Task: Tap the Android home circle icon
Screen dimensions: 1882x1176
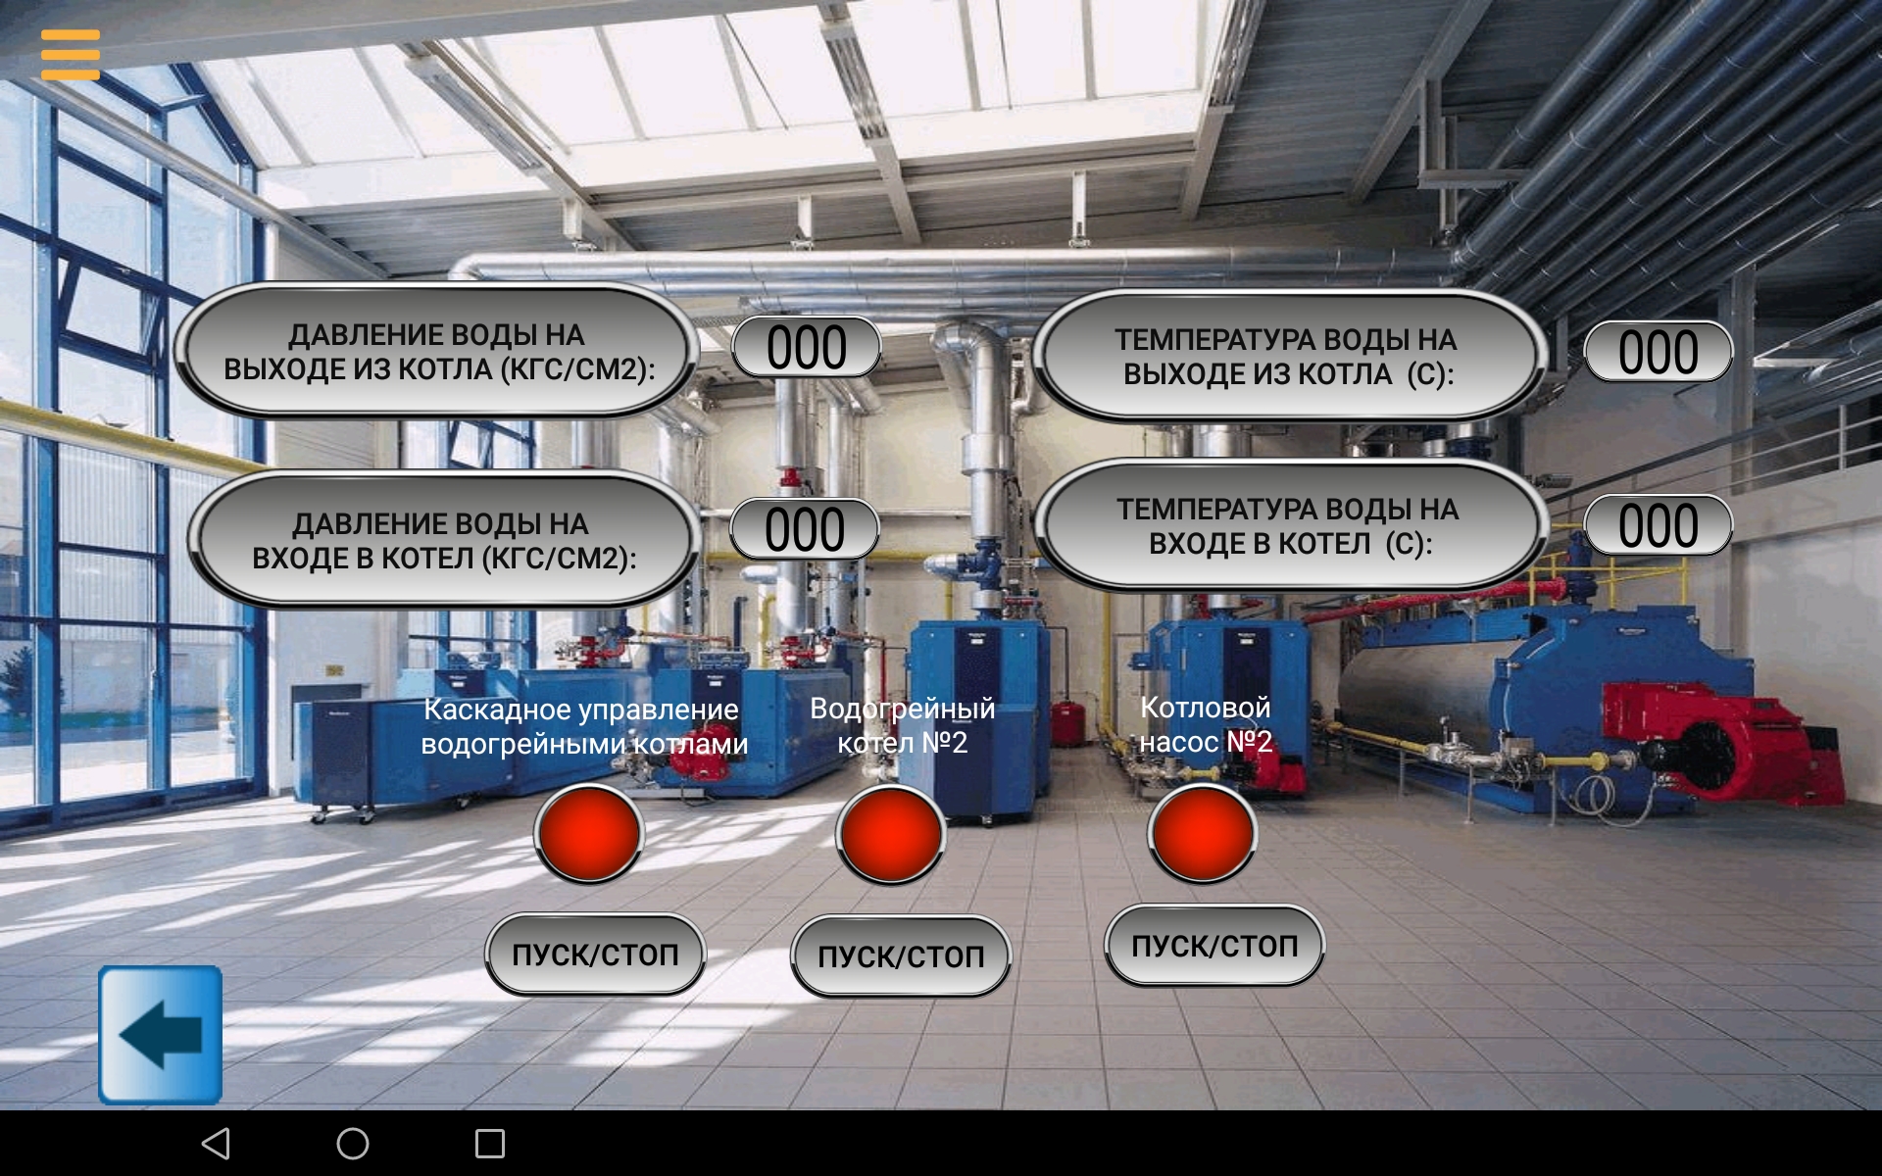Action: (353, 1143)
